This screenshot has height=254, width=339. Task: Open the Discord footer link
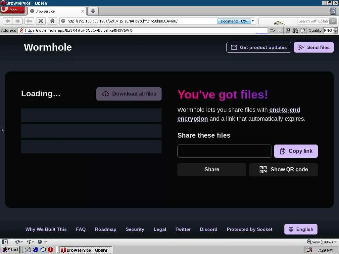(x=209, y=230)
